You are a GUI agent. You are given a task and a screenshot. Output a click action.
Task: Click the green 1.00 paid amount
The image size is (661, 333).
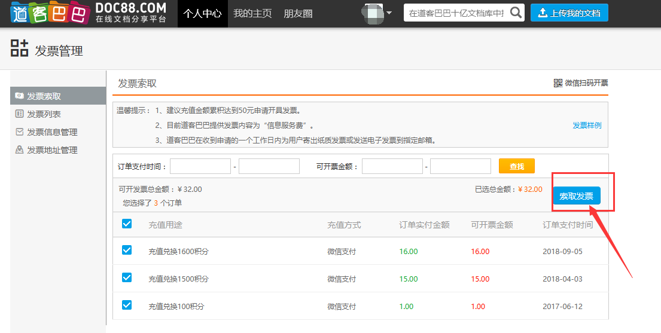(406, 307)
